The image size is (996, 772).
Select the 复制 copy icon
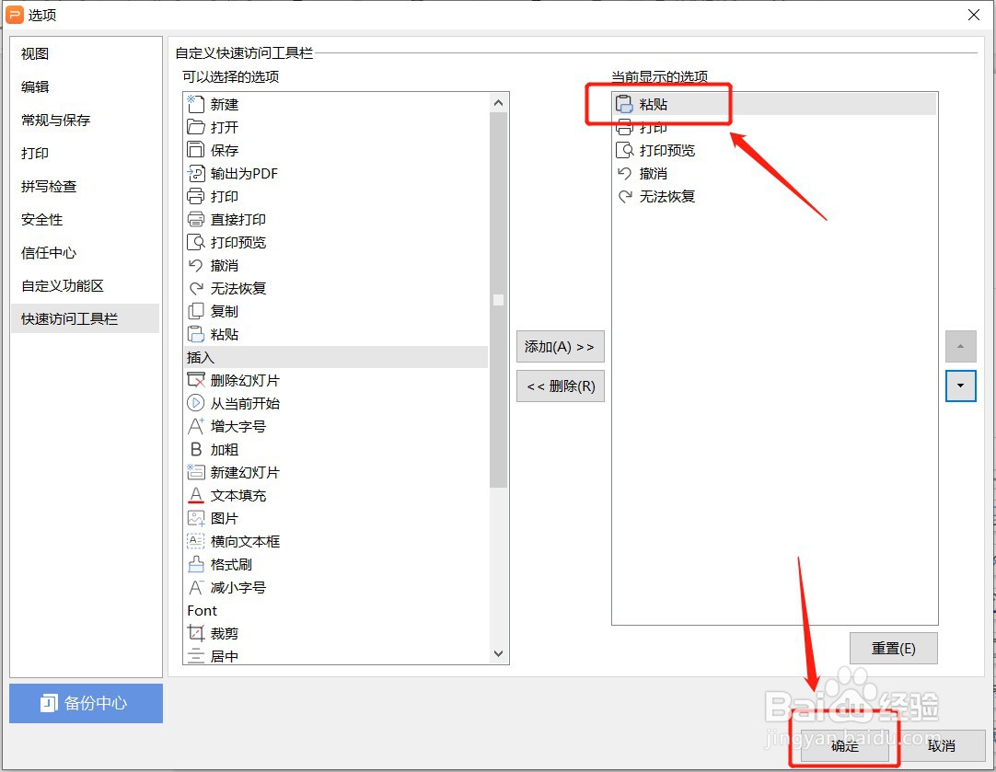[196, 311]
